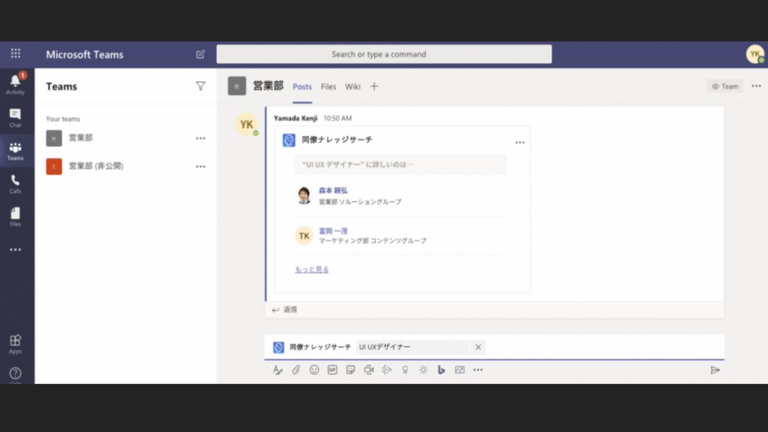The image size is (768, 432).
Task: Open the app launcher grid icon
Action: pyautogui.click(x=15, y=54)
